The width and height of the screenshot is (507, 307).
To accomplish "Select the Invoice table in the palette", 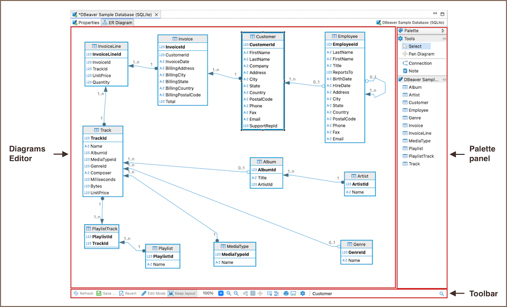I will (415, 126).
